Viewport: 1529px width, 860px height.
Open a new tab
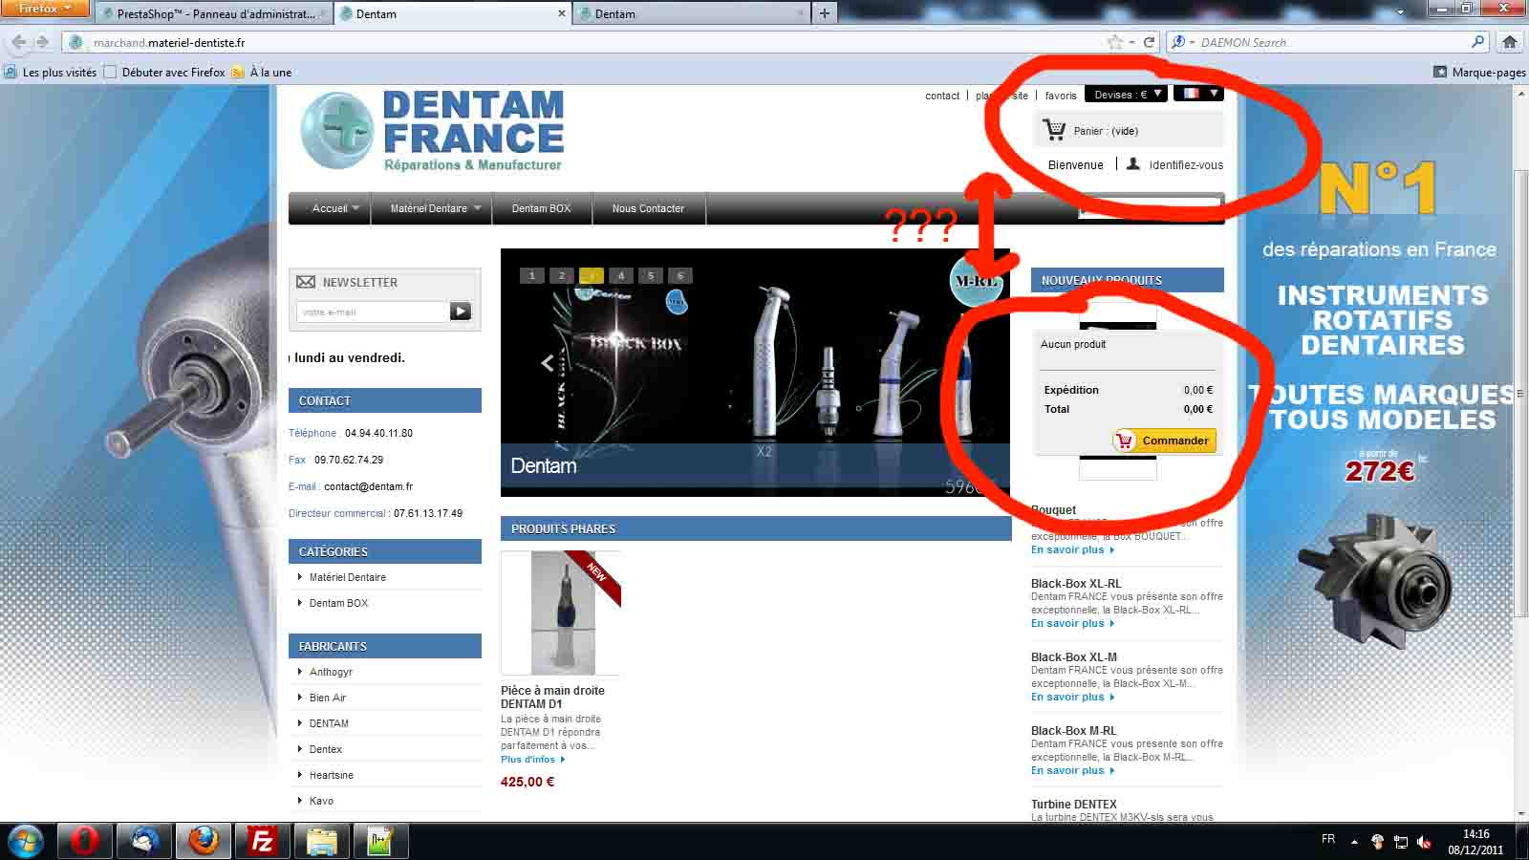(x=824, y=13)
